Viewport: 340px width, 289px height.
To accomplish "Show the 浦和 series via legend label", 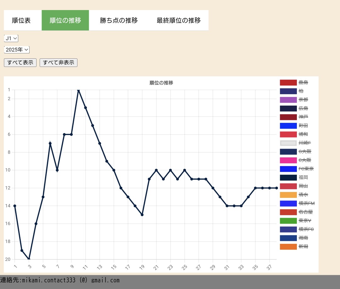I will coord(303,134).
